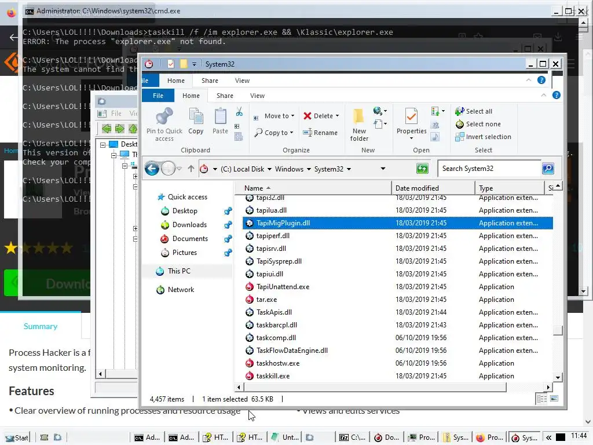Select the tapilua.dll file

click(x=397, y=210)
